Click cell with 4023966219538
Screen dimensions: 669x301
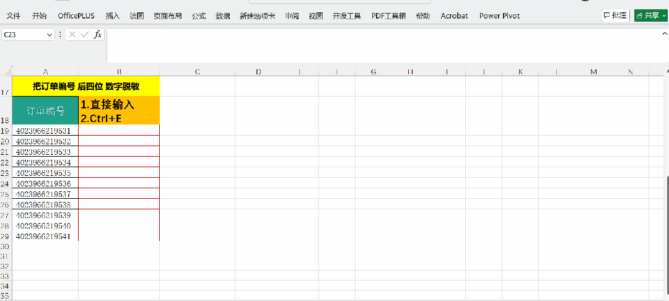[x=45, y=204]
